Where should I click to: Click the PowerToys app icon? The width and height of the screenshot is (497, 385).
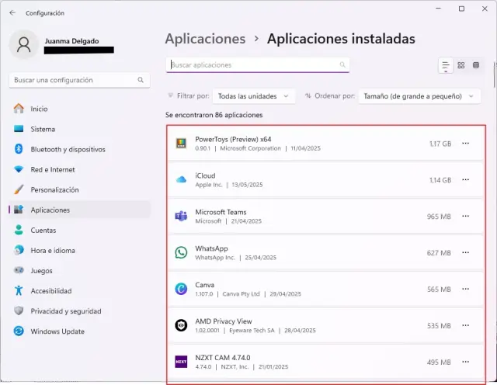pyautogui.click(x=181, y=144)
